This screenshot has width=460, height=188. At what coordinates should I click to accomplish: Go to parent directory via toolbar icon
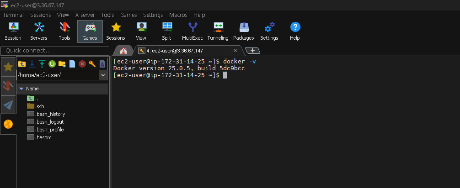tap(22, 64)
